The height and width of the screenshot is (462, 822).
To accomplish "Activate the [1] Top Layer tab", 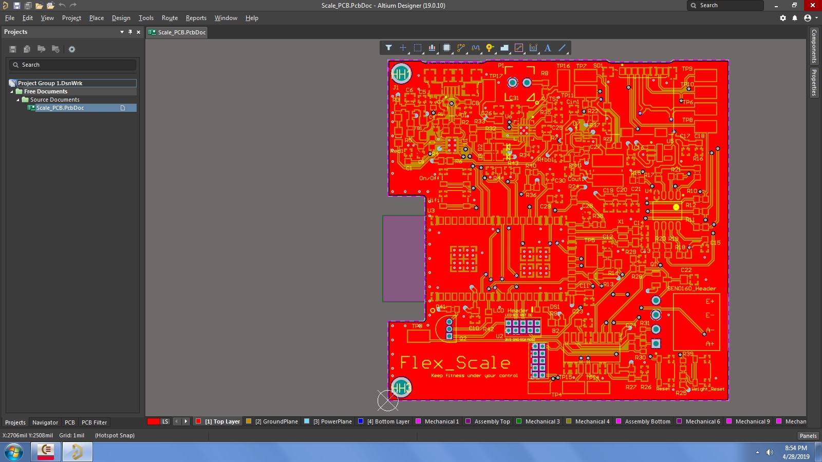I will pos(218,421).
